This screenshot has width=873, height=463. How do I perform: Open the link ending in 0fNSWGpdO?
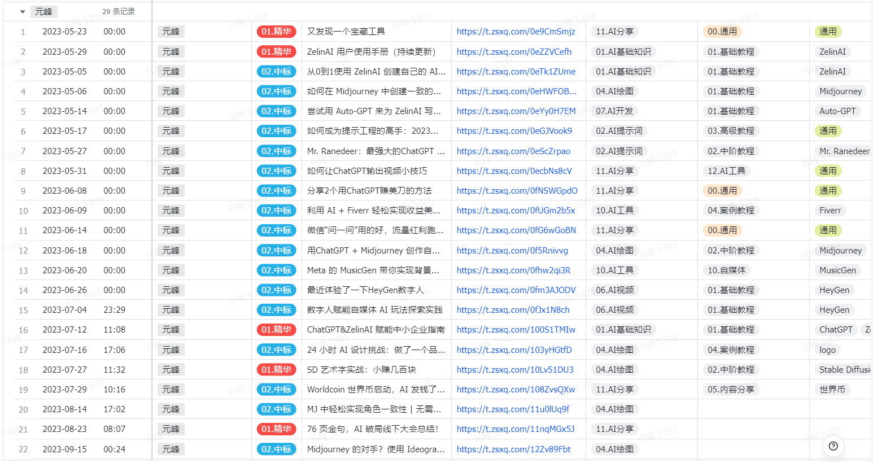517,191
